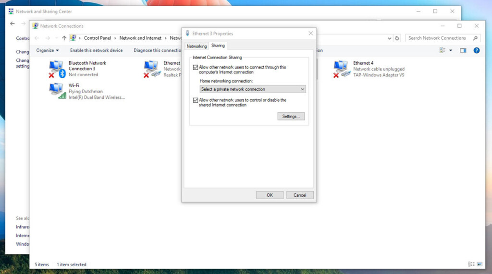Click the up arrow navigation button

[64, 38]
